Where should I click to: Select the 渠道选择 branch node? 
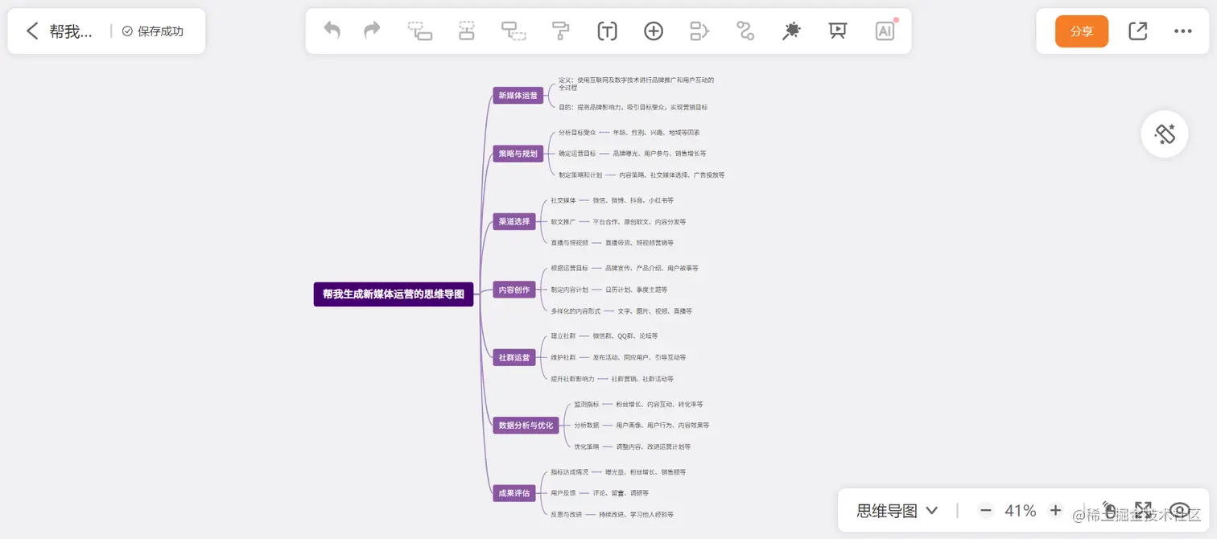pyautogui.click(x=514, y=221)
